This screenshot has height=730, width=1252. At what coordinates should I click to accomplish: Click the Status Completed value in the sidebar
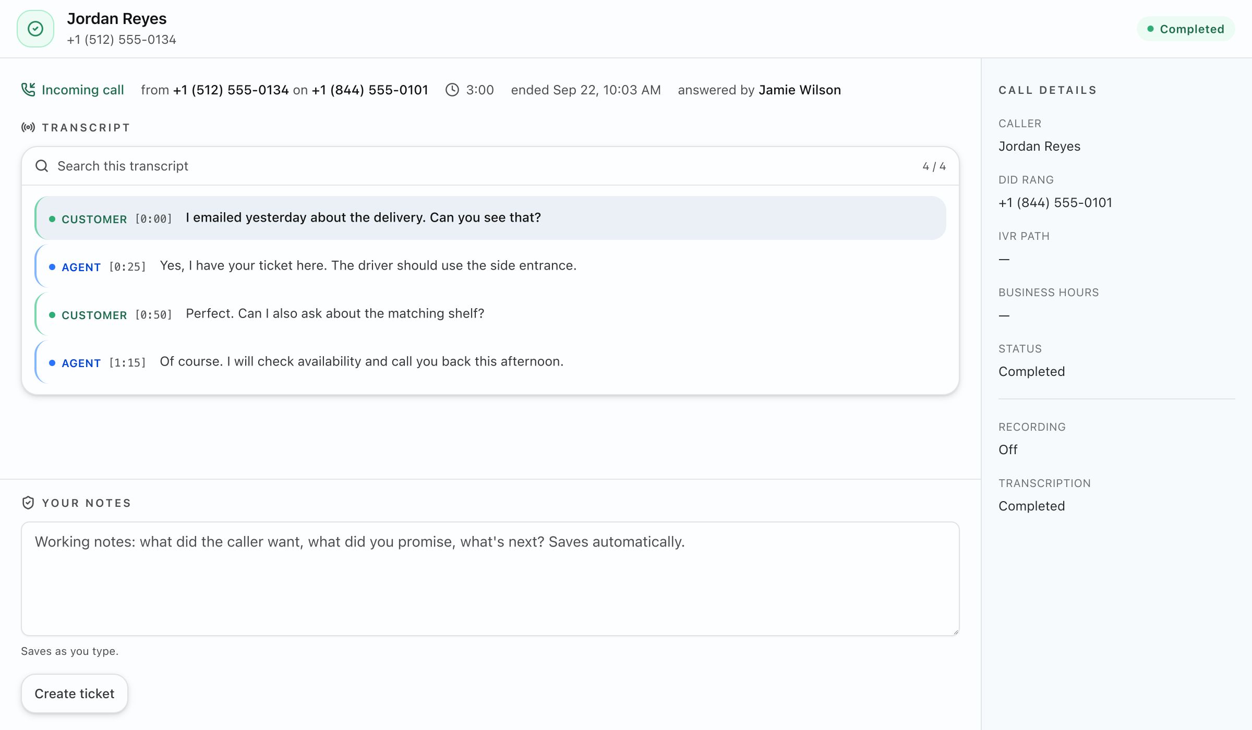tap(1031, 372)
